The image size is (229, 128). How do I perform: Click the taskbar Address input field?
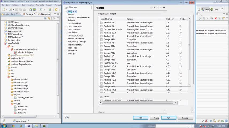tap(173, 126)
